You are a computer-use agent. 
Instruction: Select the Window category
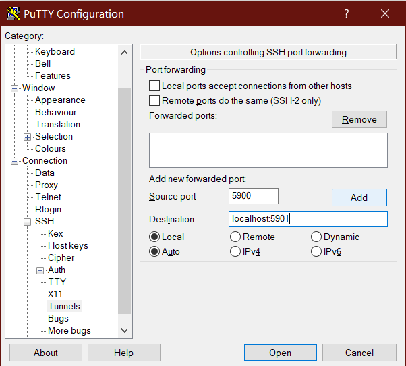(38, 88)
